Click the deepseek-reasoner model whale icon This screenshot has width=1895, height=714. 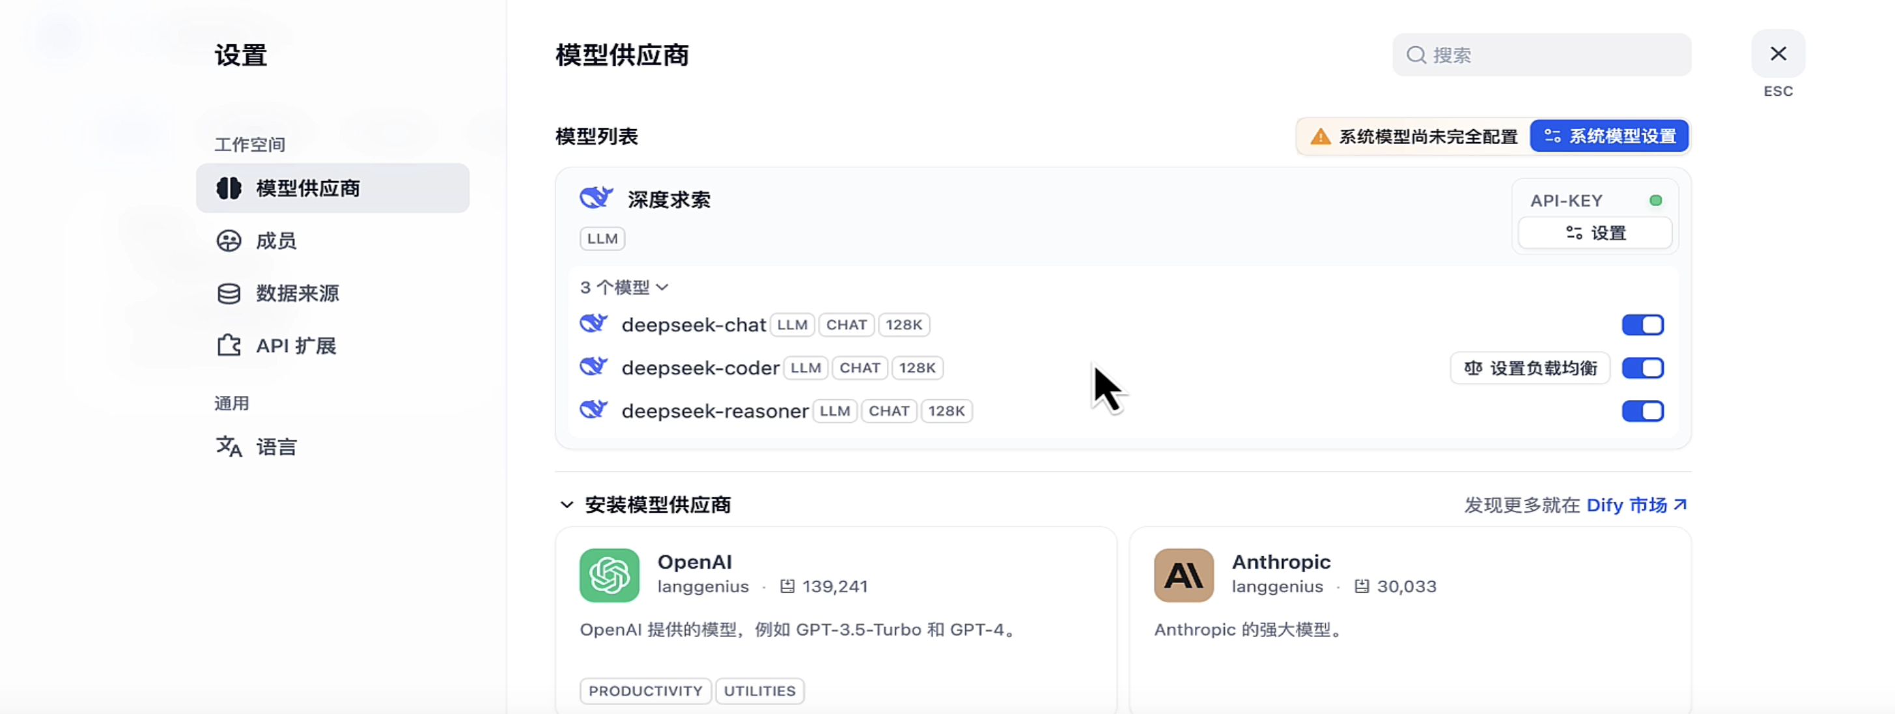pos(594,409)
